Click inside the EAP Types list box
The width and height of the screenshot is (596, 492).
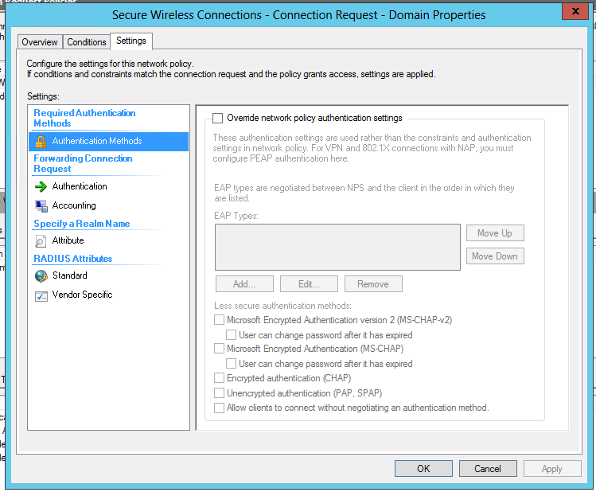tap(337, 247)
